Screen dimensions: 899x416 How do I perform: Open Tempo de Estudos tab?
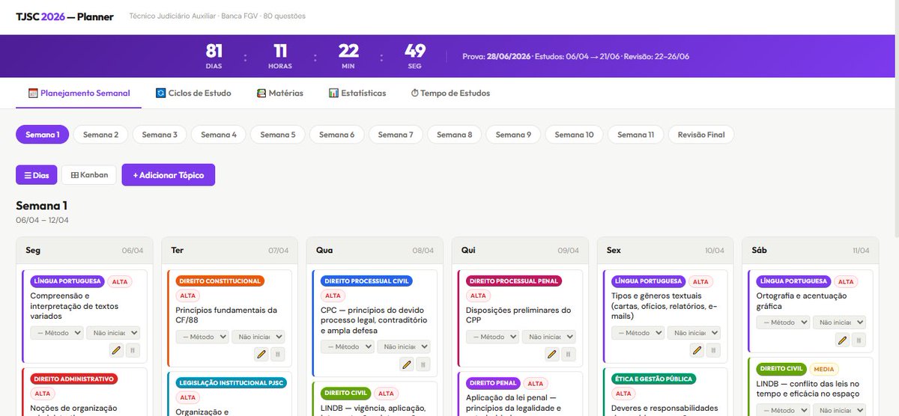450,94
